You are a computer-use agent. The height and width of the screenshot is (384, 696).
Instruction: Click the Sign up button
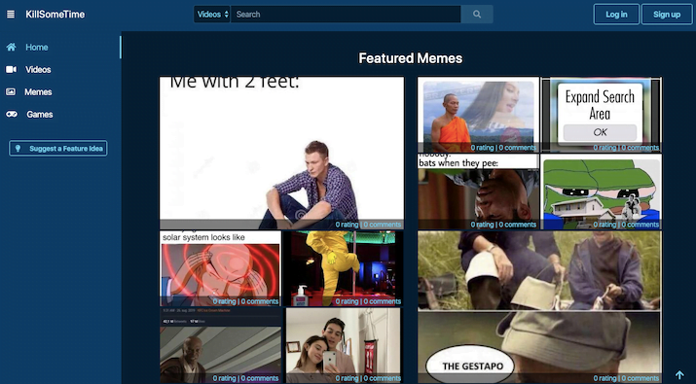point(667,15)
